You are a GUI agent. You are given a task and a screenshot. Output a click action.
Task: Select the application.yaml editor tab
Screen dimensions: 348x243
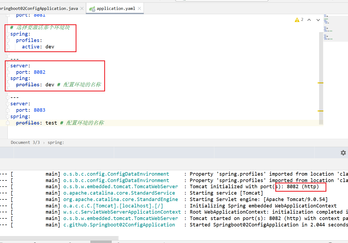(116, 9)
